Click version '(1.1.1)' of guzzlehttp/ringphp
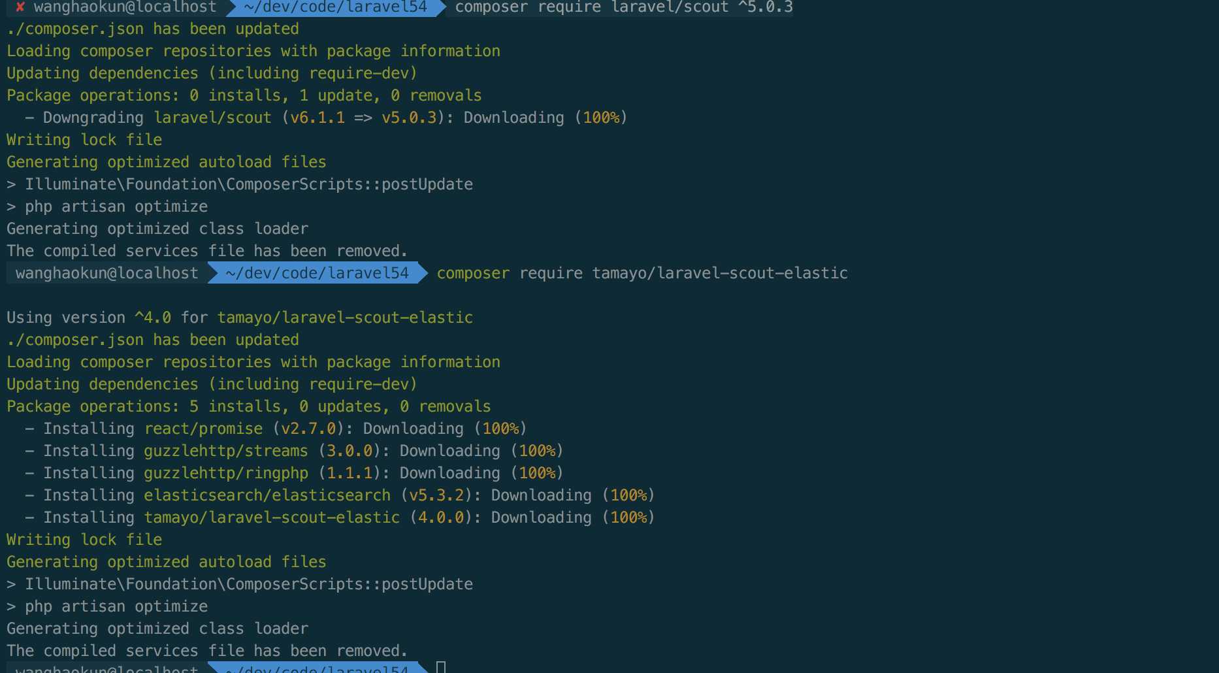 click(x=349, y=473)
